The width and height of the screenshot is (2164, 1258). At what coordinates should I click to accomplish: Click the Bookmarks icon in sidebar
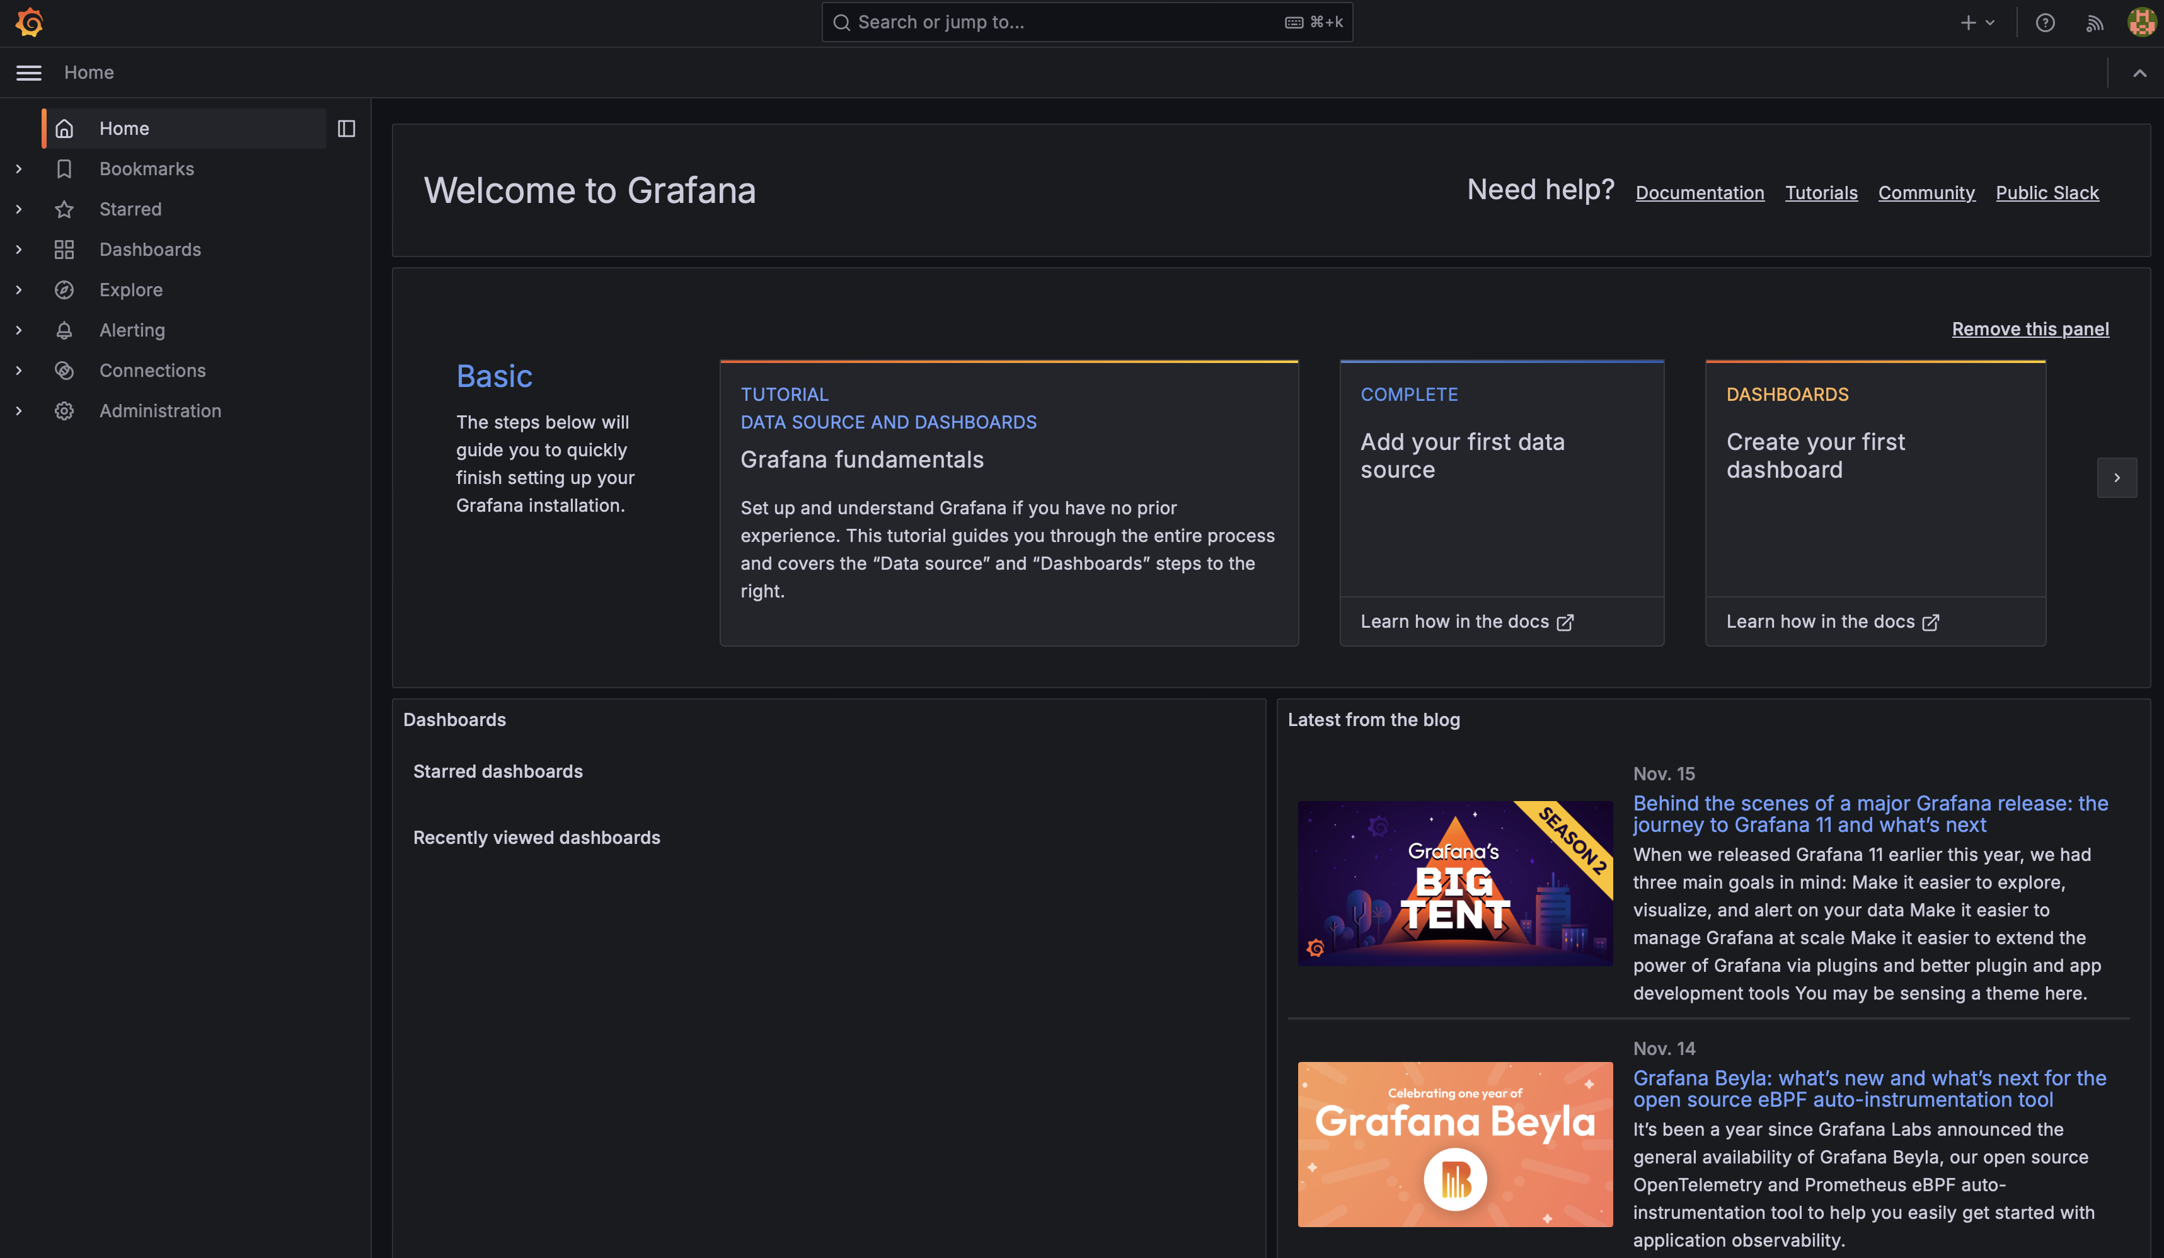64,169
